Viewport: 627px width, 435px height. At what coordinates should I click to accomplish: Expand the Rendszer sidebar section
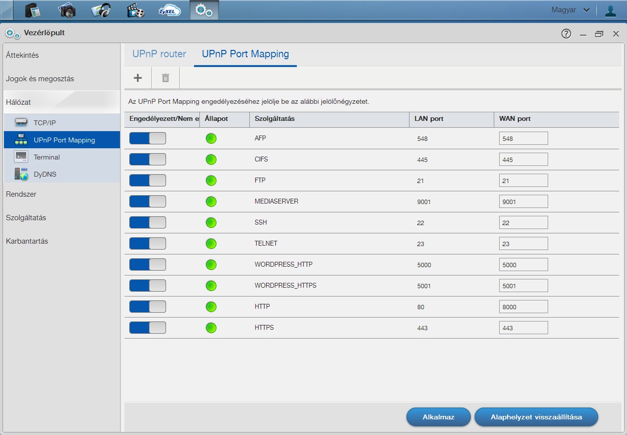62,194
